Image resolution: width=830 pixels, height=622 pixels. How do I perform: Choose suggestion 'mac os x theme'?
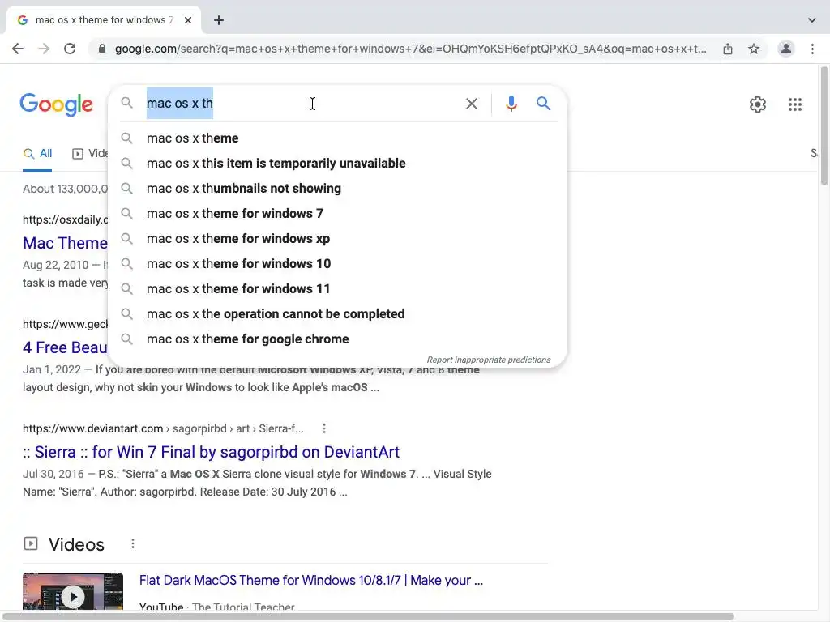(x=338, y=138)
